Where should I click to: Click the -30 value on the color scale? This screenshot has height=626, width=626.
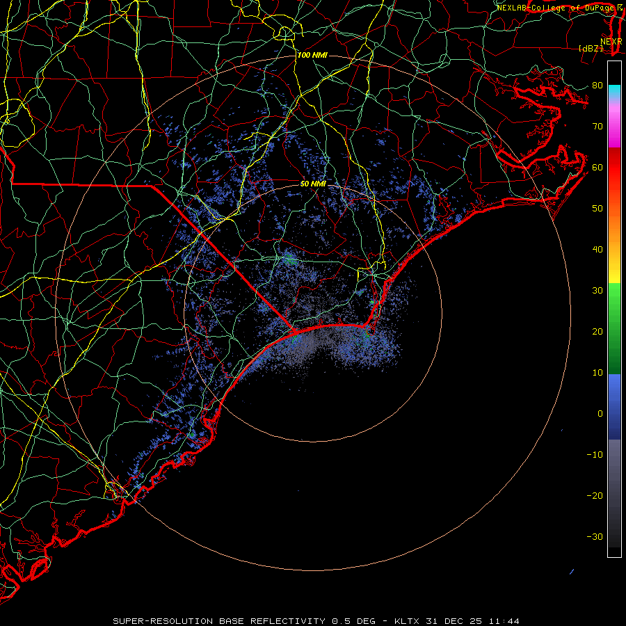(x=595, y=536)
